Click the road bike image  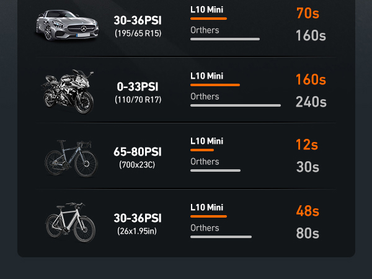click(x=71, y=157)
